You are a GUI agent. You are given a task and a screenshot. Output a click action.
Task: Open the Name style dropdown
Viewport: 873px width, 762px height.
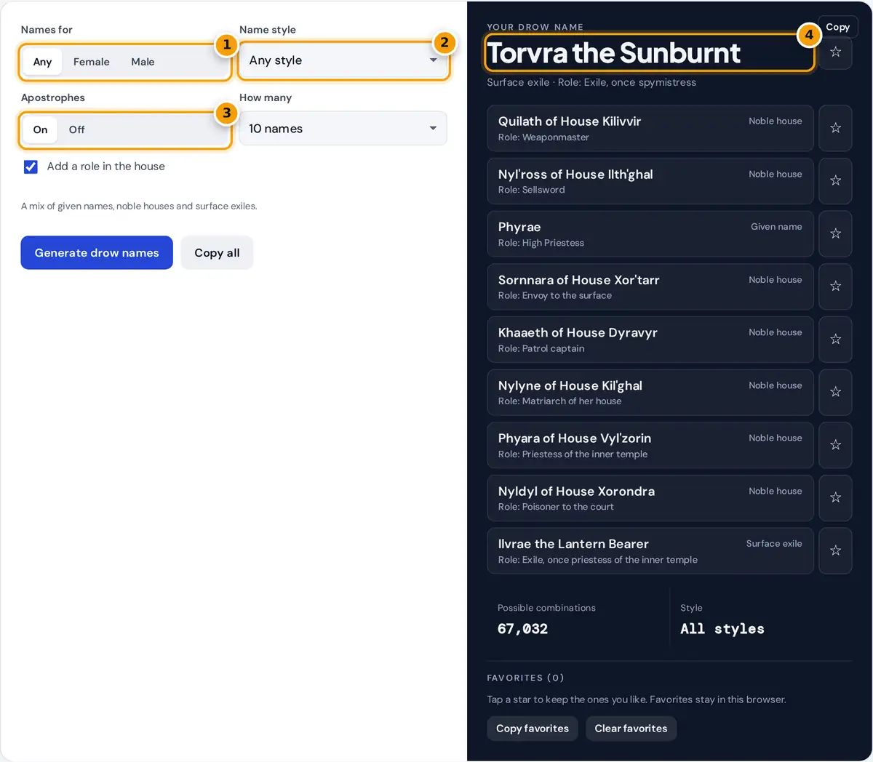coord(343,60)
